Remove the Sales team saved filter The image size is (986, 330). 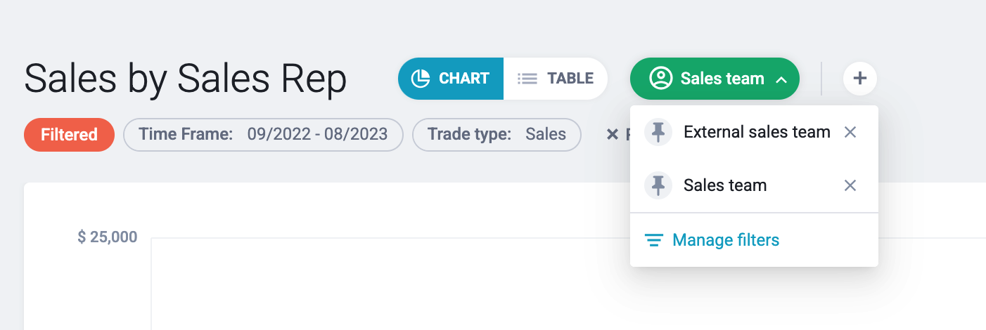click(x=850, y=185)
